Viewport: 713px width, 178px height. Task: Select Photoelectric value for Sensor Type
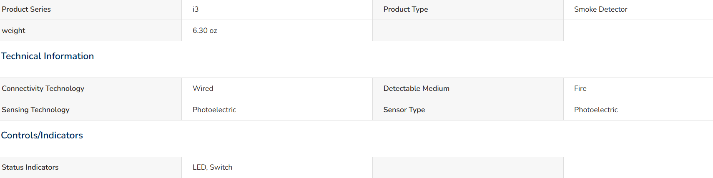pyautogui.click(x=596, y=110)
